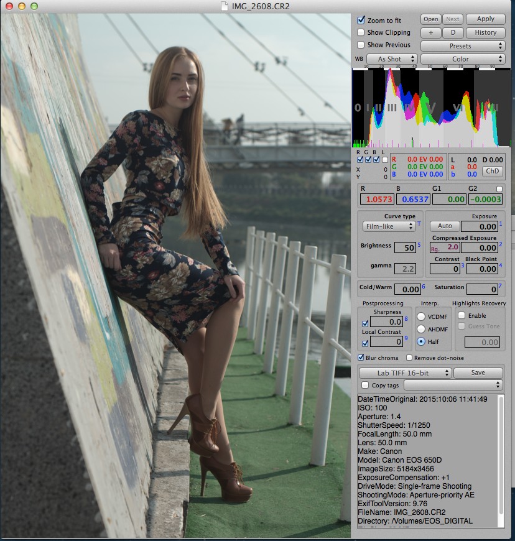Click the Brightness field showing 50

[406, 247]
